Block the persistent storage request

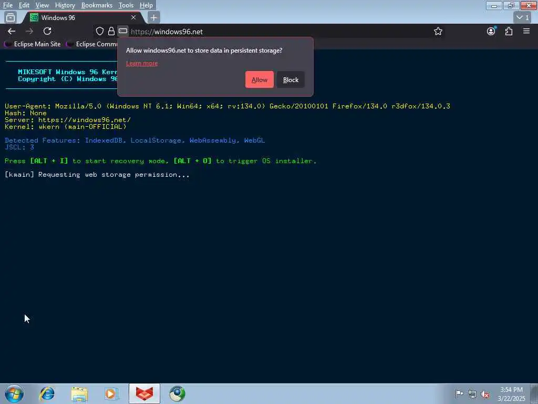pyautogui.click(x=291, y=80)
